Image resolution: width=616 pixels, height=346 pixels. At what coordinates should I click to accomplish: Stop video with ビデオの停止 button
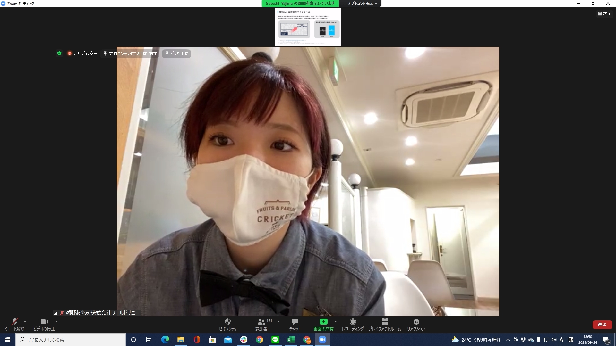(44, 324)
